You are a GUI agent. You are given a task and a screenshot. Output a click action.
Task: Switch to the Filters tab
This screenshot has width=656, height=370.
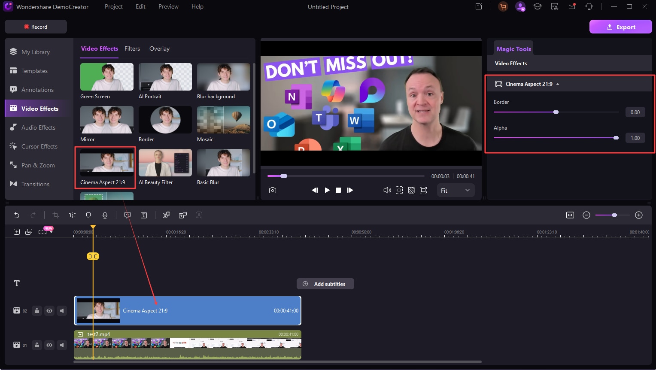[132, 49]
